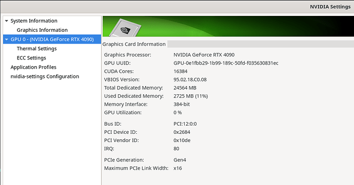
Task: Click the PCIe Generation: label
Action: point(124,160)
